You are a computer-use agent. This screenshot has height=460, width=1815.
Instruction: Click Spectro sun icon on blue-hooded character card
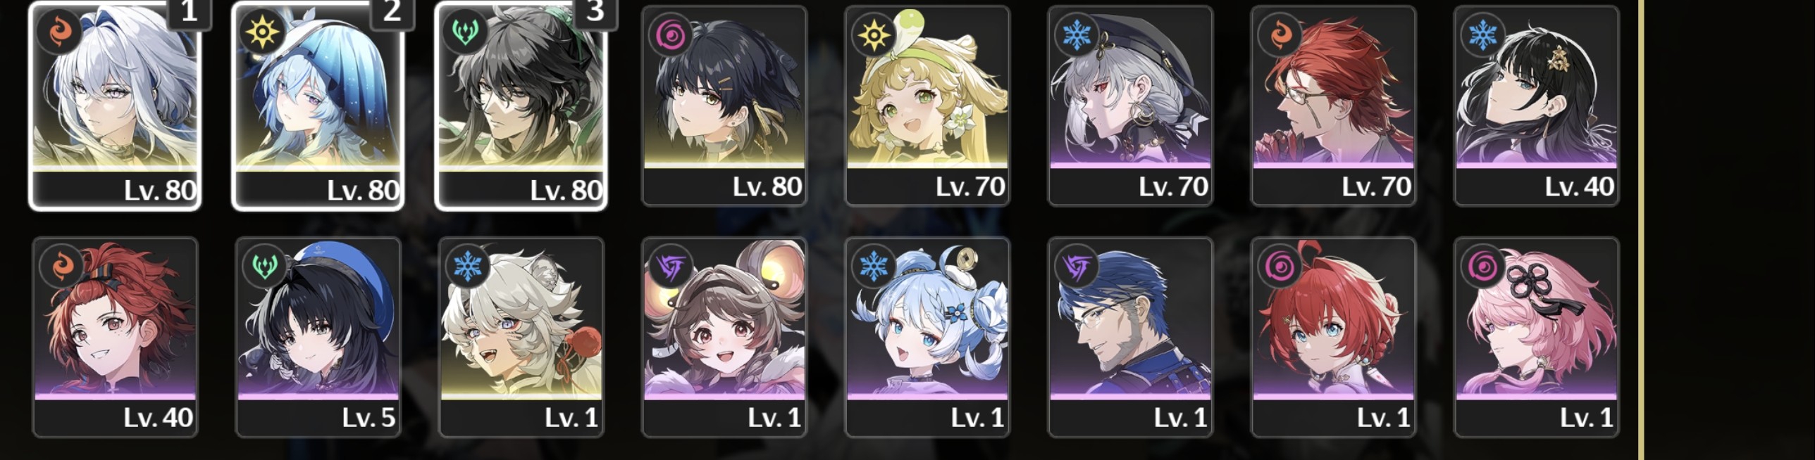pyautogui.click(x=263, y=33)
